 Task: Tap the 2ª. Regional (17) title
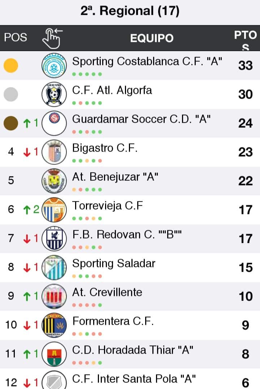pyautogui.click(x=130, y=11)
